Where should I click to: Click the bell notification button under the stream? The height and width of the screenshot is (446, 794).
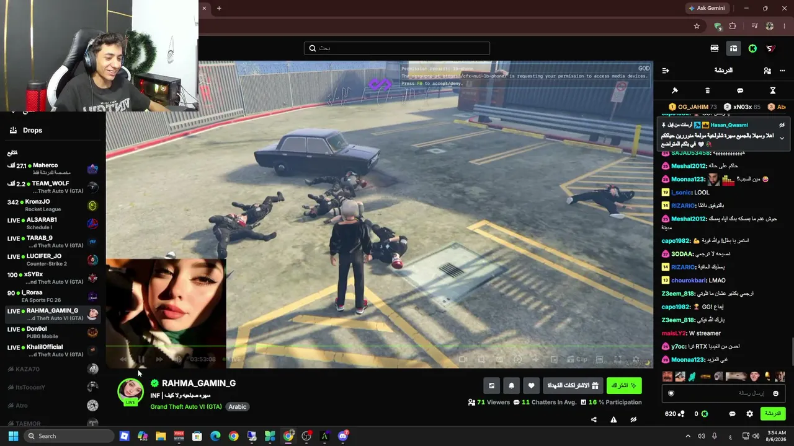511,385
